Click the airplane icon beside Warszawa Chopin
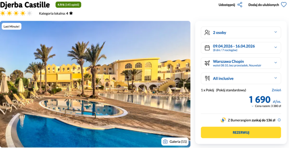The image size is (289, 148). point(207,63)
